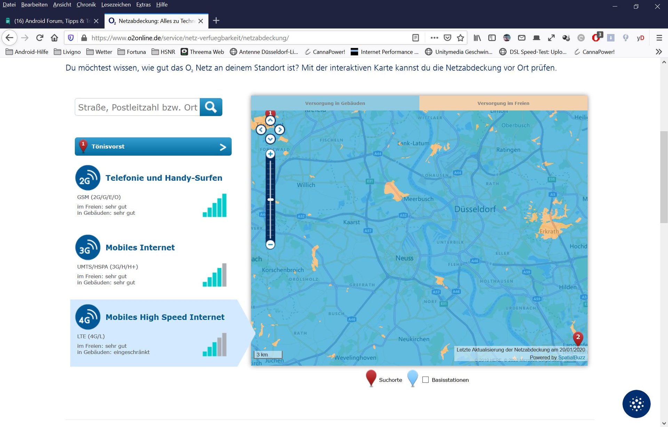Open the Hilfe menu
This screenshot has height=427, width=668.
coord(162,5)
